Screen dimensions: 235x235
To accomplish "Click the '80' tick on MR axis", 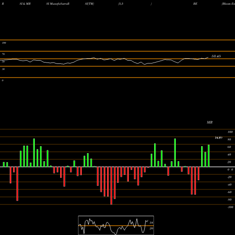I will pos(229,140).
